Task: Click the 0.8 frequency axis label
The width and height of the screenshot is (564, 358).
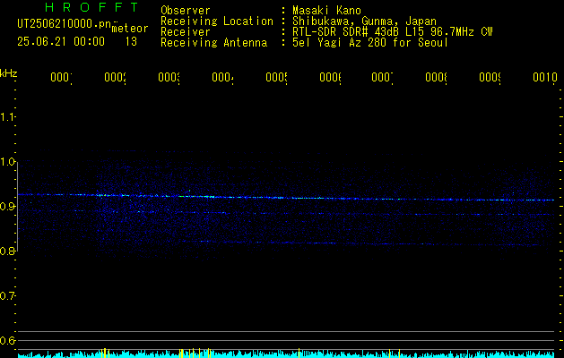Action: coord(7,251)
